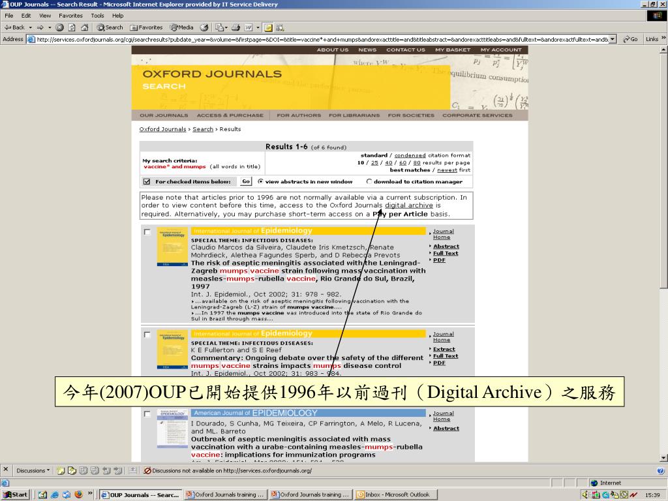Open the Edit menu
Screen dimensions: 668x501
point(26,16)
